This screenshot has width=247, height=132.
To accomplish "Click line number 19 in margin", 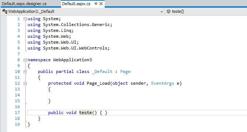I will tap(17, 124).
